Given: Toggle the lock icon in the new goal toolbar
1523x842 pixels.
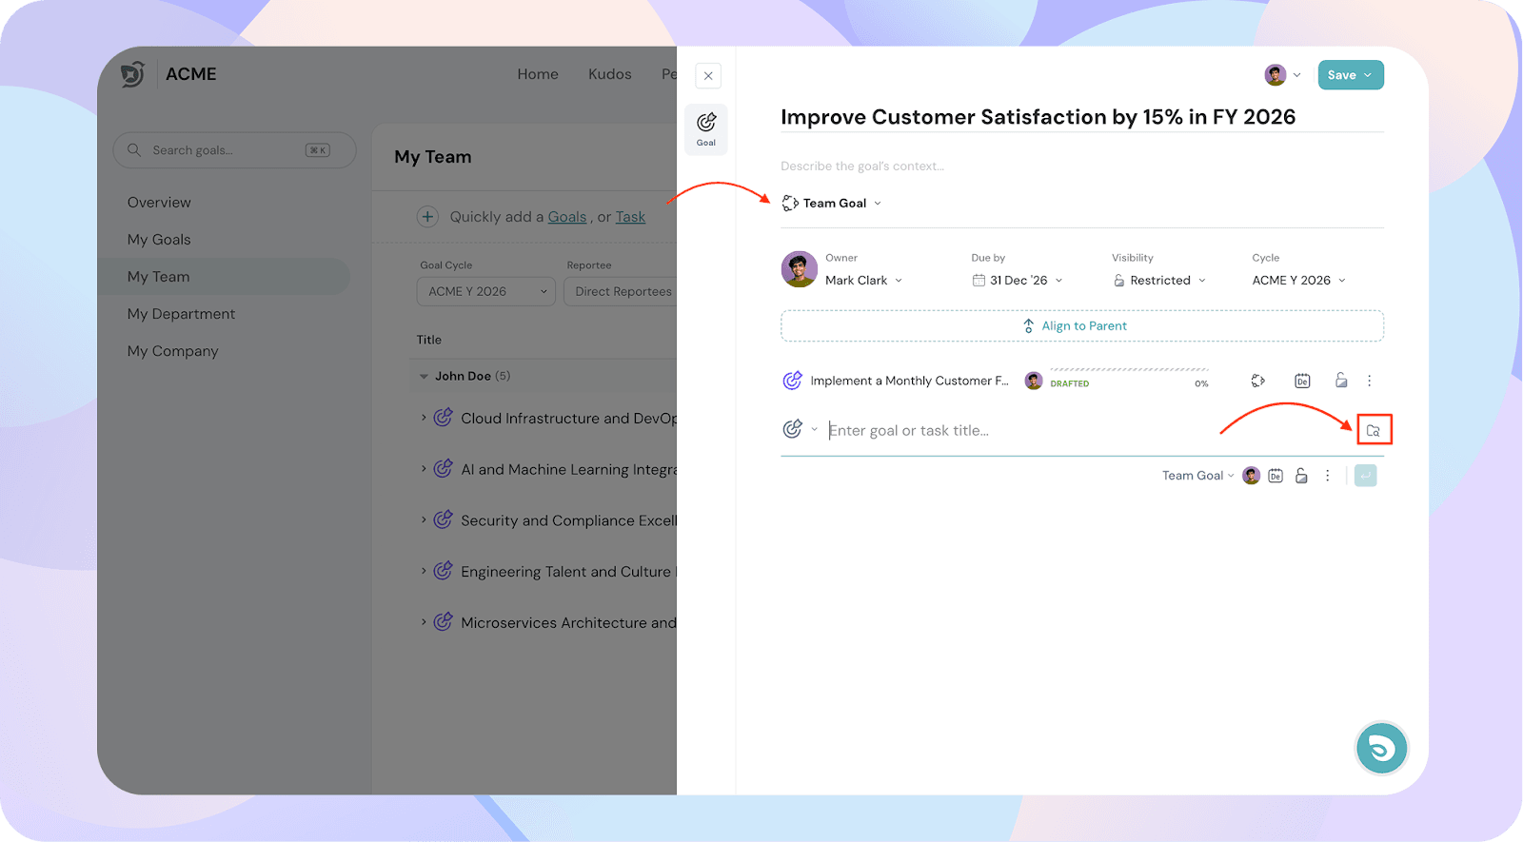Looking at the screenshot, I should pos(1301,476).
